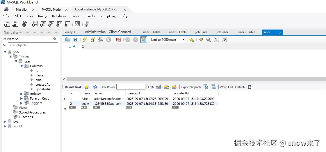Expand the Indexes node

tap(22, 94)
